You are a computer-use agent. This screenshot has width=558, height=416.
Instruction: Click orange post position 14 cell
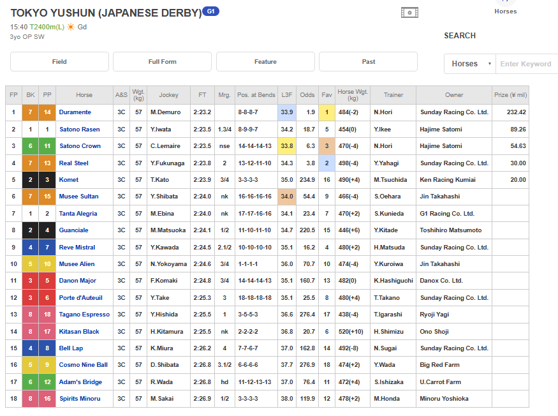coord(47,112)
